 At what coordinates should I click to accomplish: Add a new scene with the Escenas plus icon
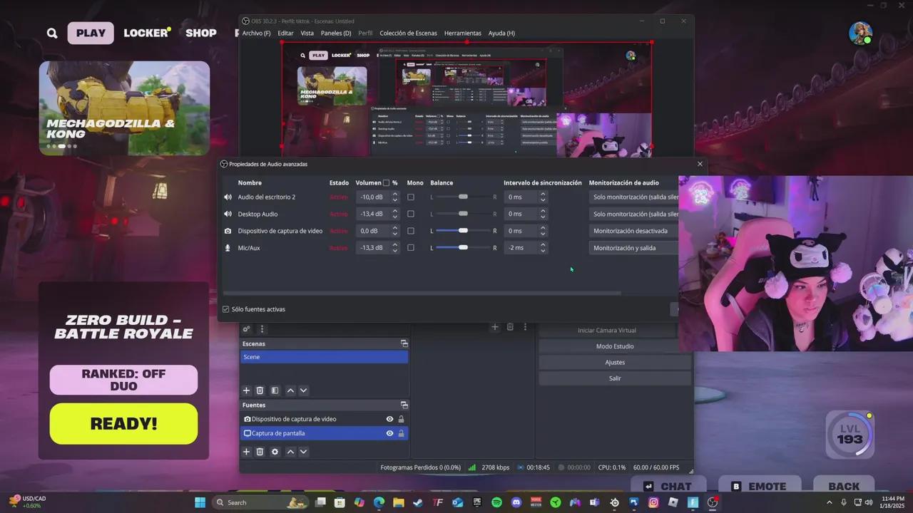click(247, 390)
